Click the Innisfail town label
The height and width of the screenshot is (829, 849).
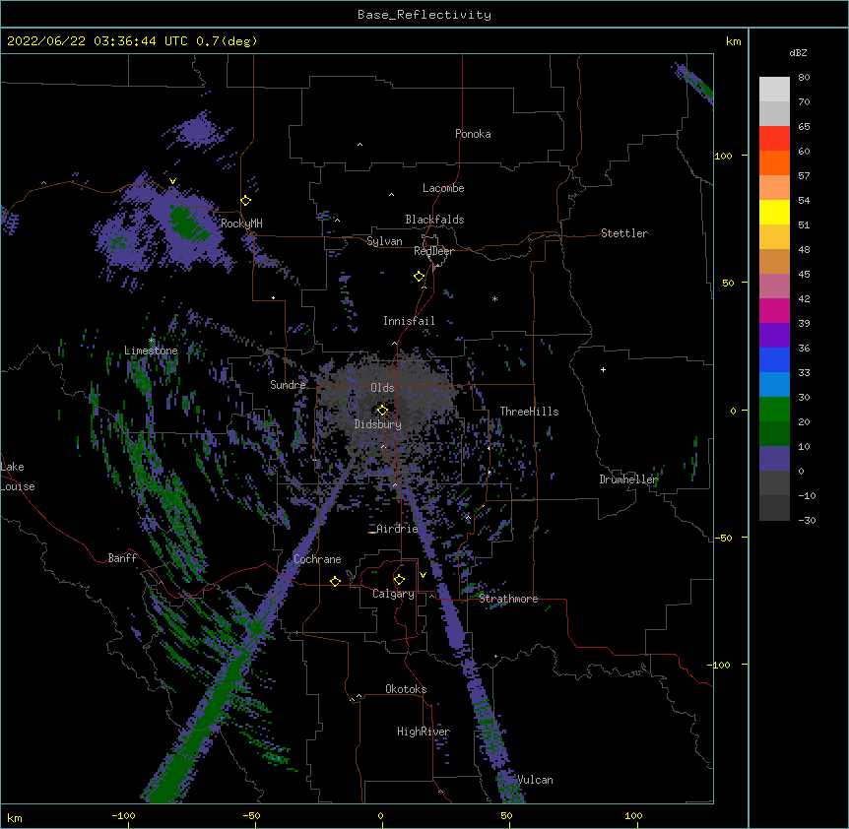409,321
